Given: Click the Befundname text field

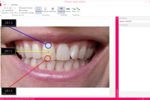Looking at the screenshot, I should [134, 21].
